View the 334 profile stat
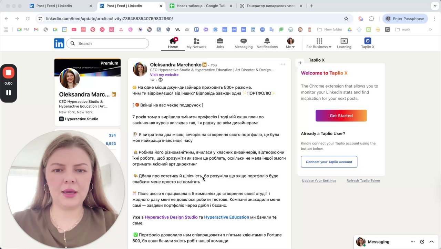The image size is (441, 249). coord(112,135)
